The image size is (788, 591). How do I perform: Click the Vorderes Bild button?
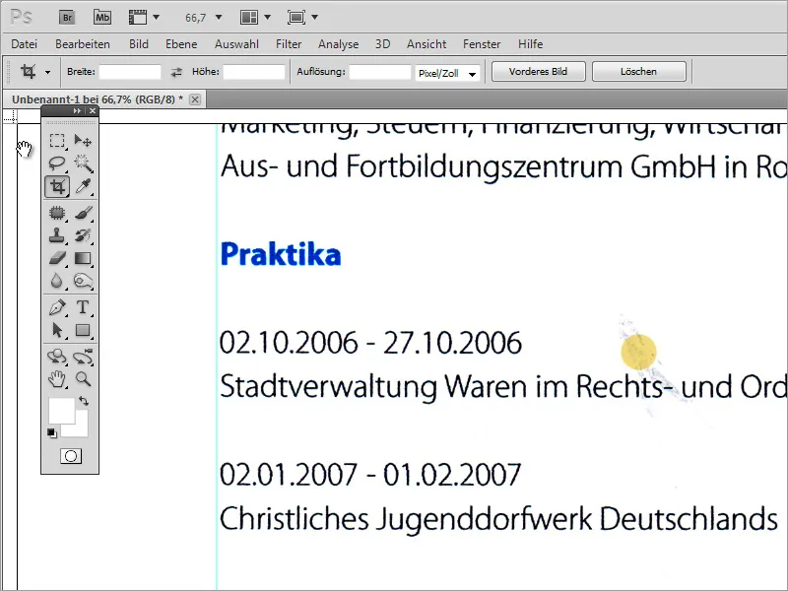538,72
